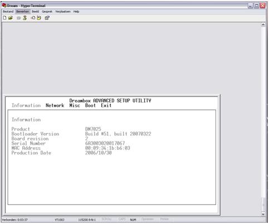Click the 'Product' label
The image size is (269, 224).
coord(21,129)
